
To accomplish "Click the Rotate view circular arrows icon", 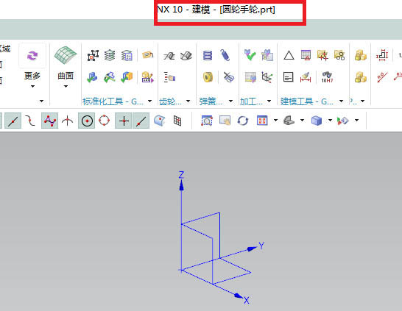I will pos(242,121).
